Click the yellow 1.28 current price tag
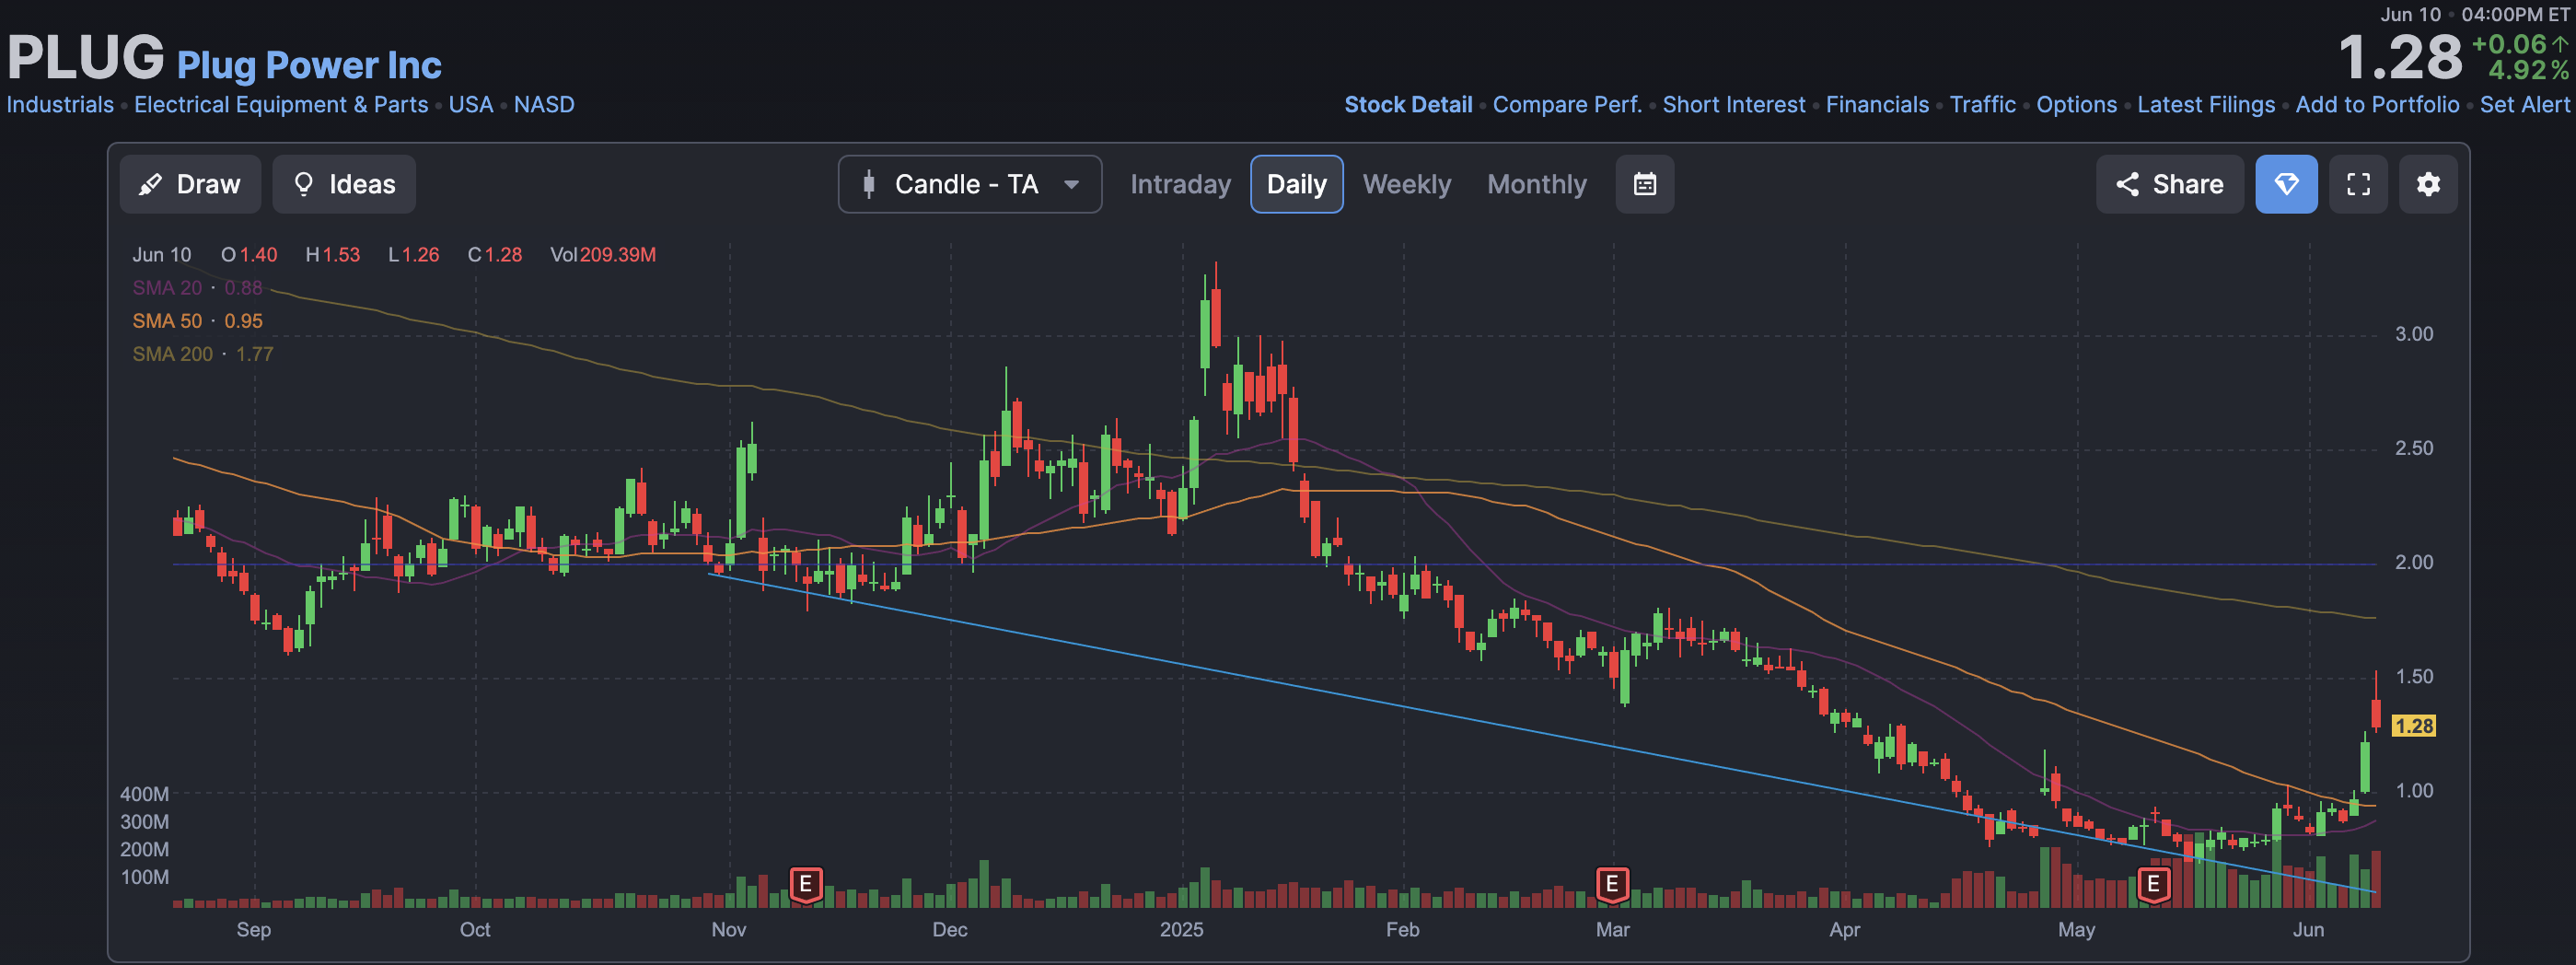2576x965 pixels. click(x=2413, y=726)
